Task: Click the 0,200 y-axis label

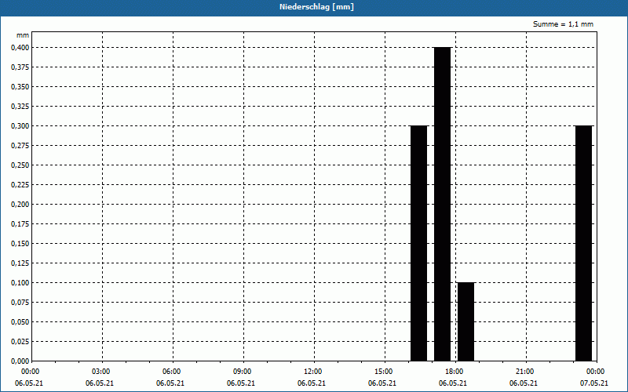Action: (20, 205)
